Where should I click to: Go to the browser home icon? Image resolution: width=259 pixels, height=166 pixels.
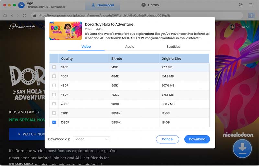pos(5,15)
